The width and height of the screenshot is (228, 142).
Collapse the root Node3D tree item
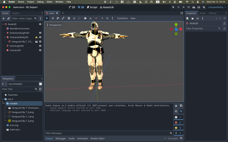click(x=3, y=24)
